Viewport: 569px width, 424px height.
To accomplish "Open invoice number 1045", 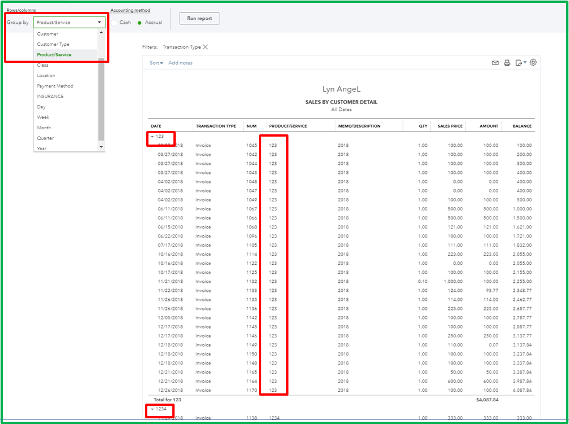I will (252, 145).
